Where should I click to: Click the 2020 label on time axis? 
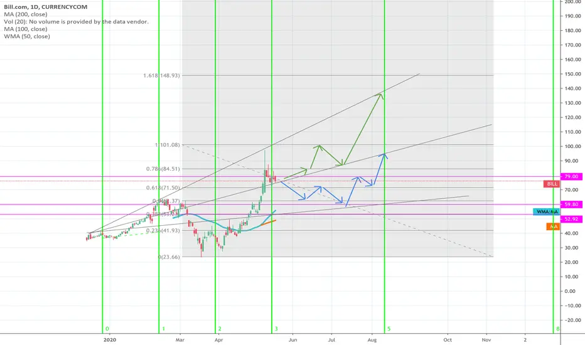[110, 340]
